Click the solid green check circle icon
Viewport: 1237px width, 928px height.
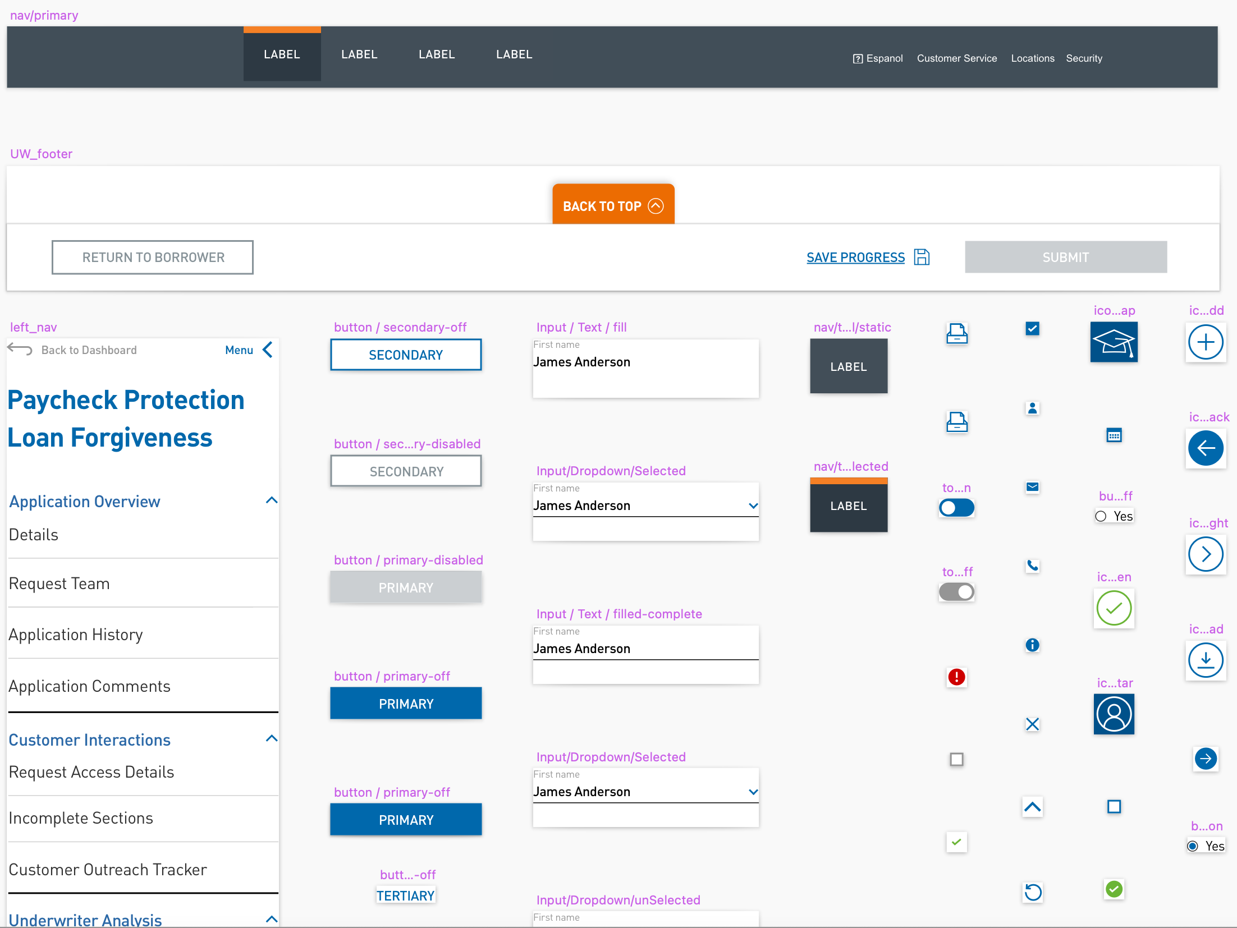[x=1114, y=889]
